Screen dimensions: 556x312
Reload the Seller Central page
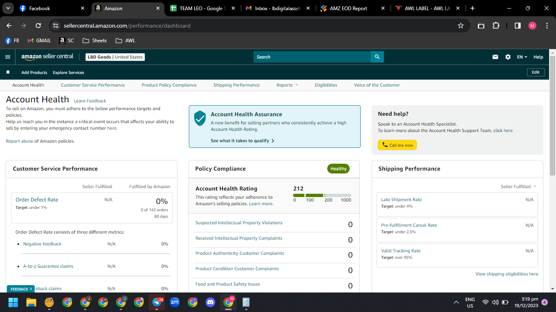coord(38,26)
